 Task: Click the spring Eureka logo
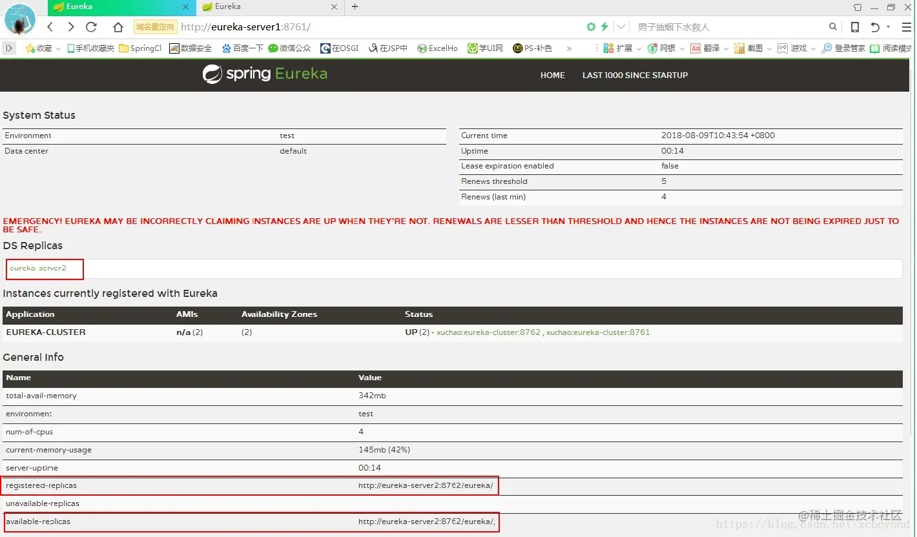tap(265, 74)
